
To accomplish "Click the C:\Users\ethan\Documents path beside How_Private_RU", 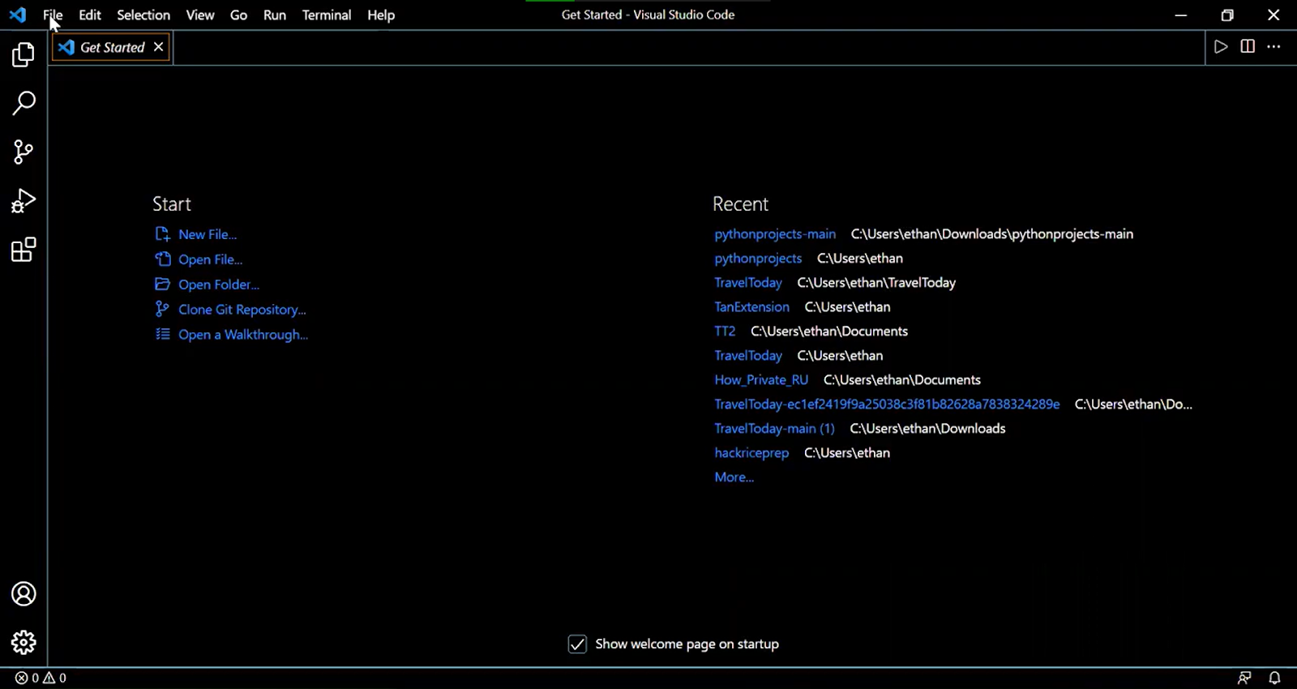I will tap(902, 380).
